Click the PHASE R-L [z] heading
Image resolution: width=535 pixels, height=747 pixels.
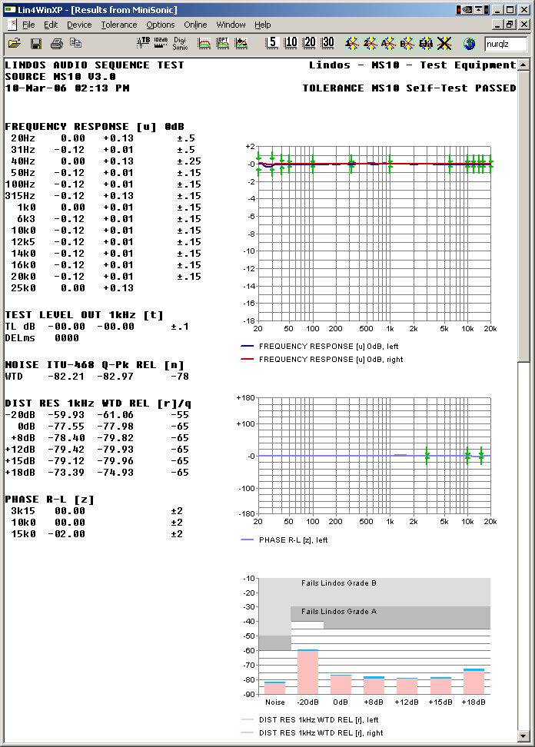(49, 500)
